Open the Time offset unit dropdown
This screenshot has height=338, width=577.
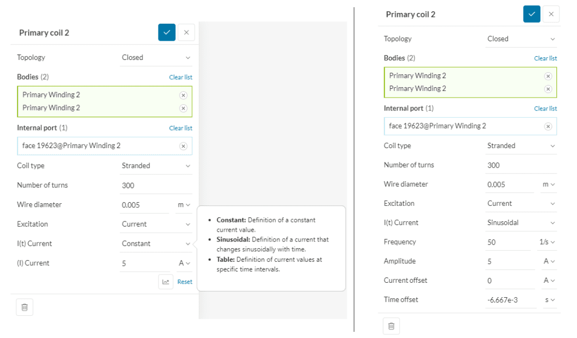pos(550,300)
